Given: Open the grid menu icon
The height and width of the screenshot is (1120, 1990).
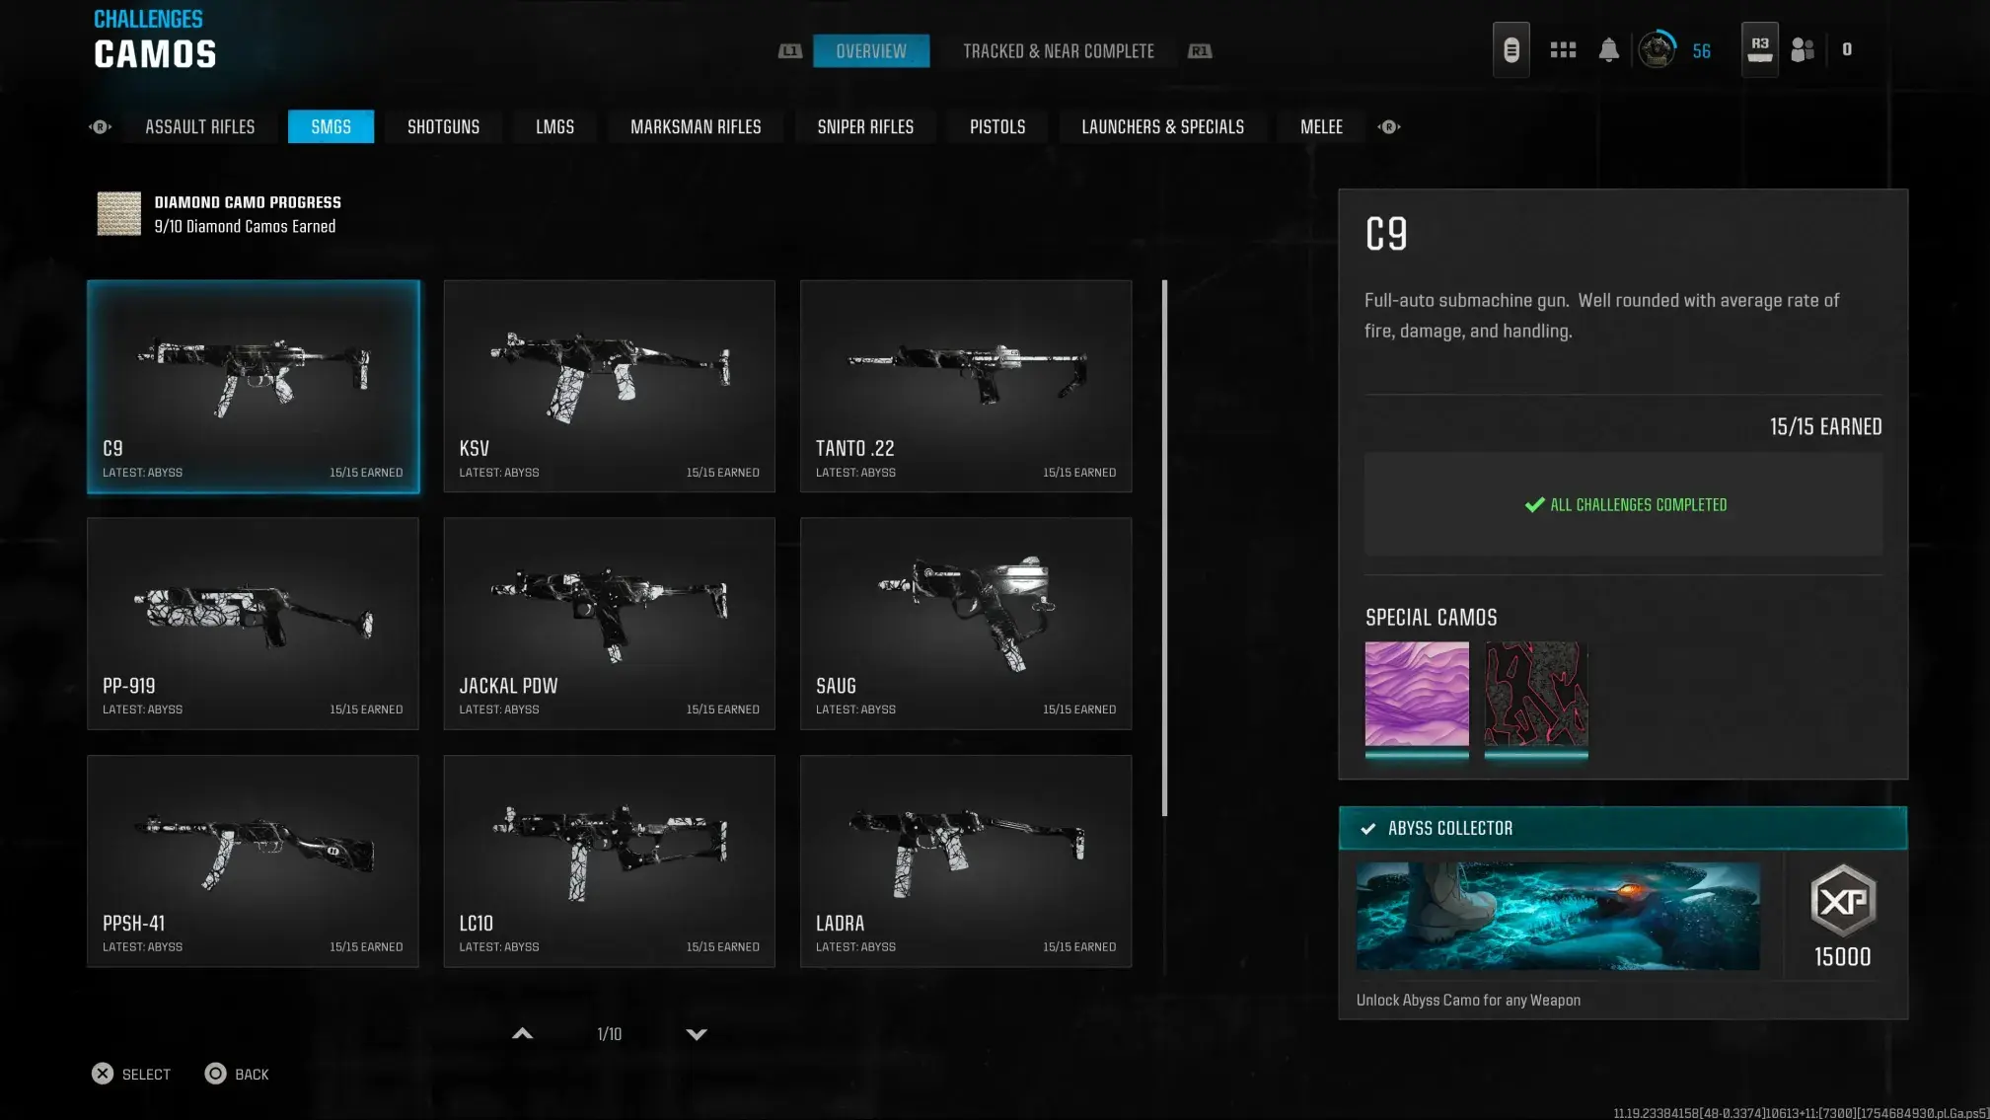Looking at the screenshot, I should coord(1563,49).
